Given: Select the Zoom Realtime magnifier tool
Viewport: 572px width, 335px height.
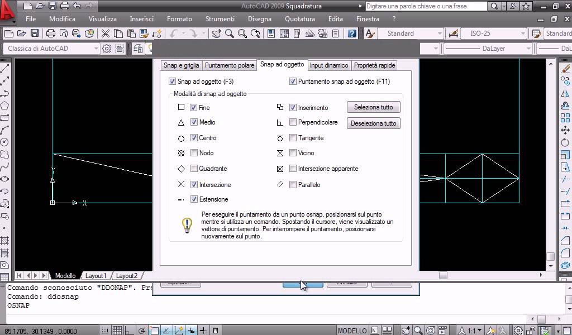Looking at the screenshot, I should click(x=230, y=33).
